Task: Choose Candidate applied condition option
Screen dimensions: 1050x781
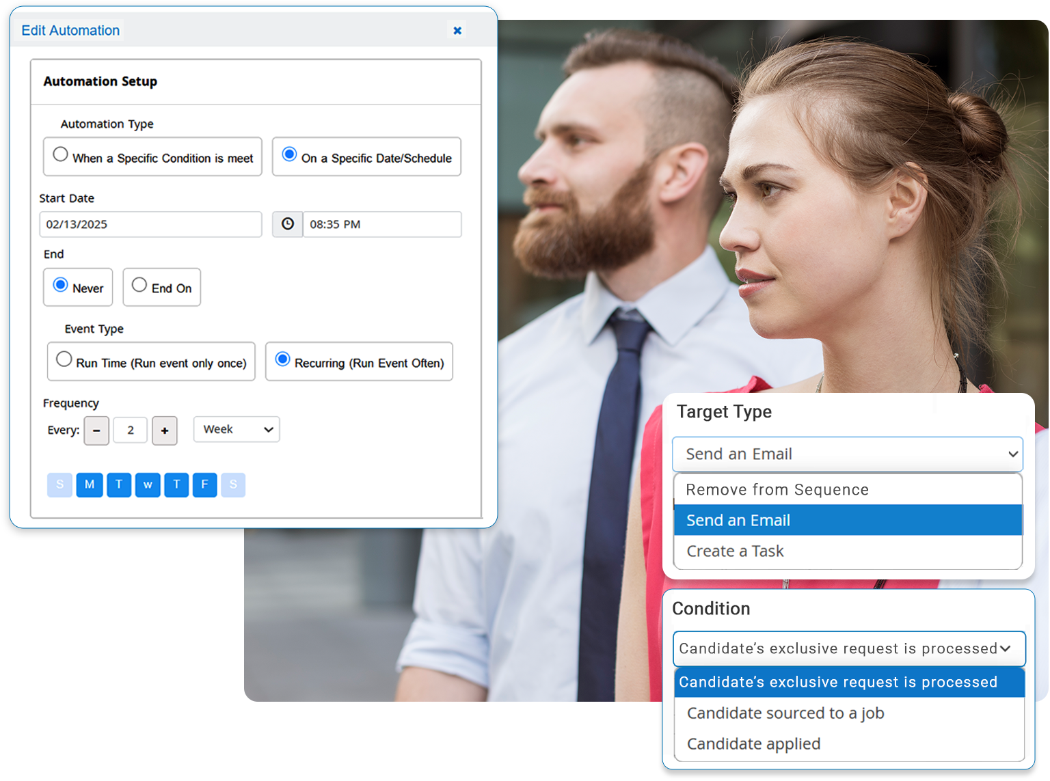Action: (753, 743)
